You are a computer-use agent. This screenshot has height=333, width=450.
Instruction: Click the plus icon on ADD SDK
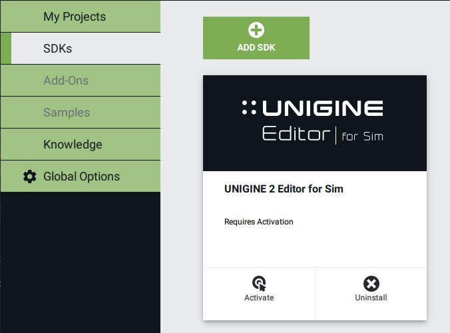tap(256, 30)
